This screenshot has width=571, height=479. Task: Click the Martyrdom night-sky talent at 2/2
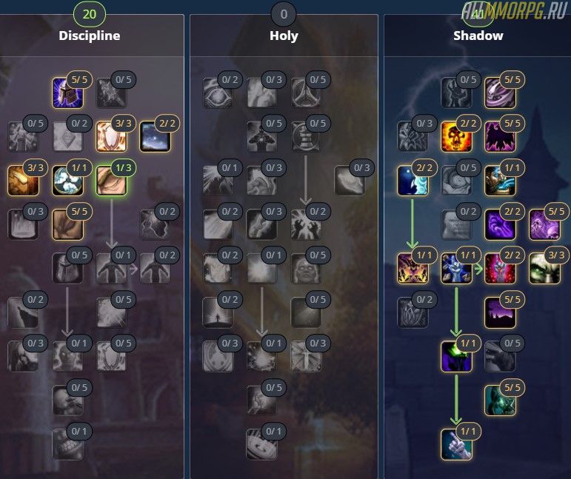tap(155, 137)
